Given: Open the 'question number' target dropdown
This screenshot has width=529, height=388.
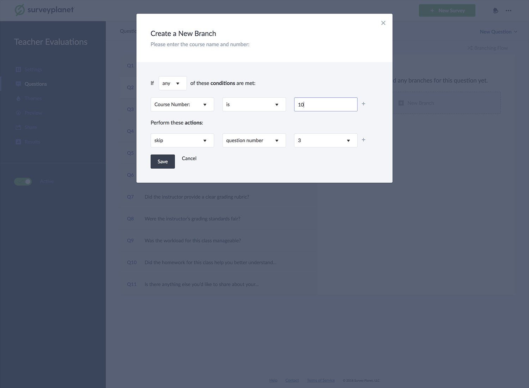Looking at the screenshot, I should [x=254, y=140].
